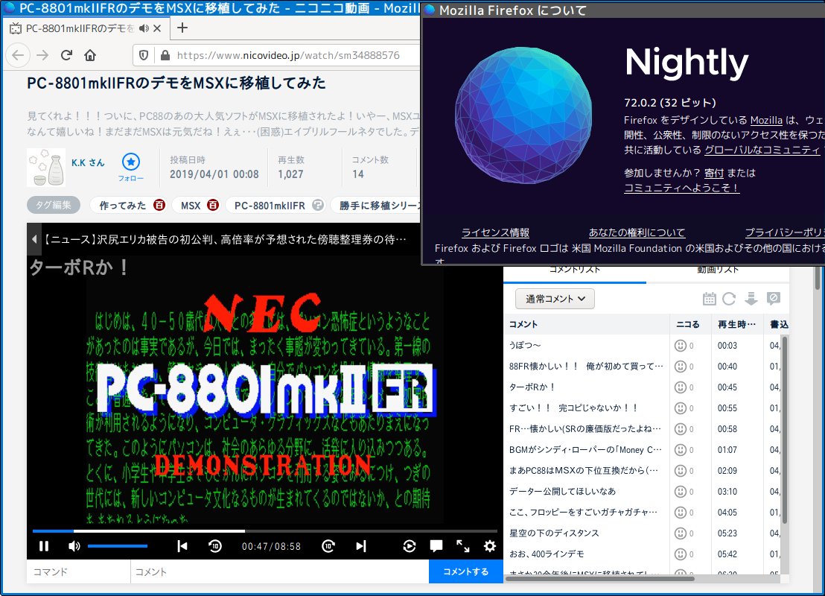This screenshot has height=596, width=825.
Task: Switch to the コメントリスト tab
Action: (x=575, y=270)
